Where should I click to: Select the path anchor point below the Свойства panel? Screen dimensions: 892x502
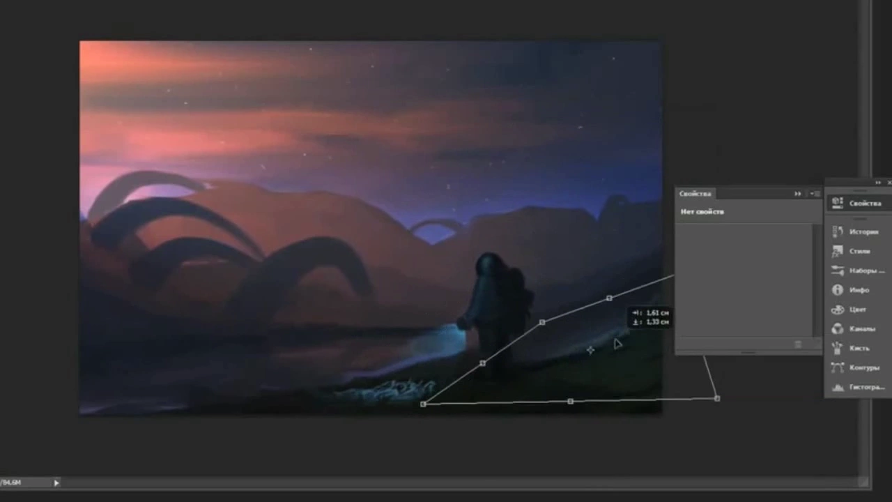(717, 398)
